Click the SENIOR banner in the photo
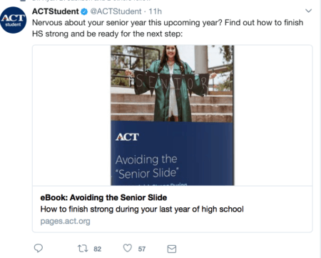Image resolution: width=321 pixels, height=258 pixels. click(169, 83)
